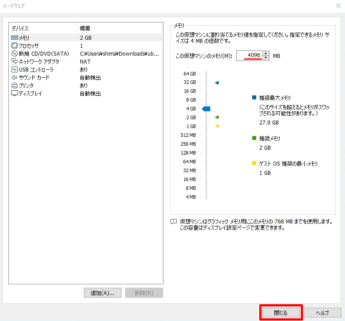Click the 1 GB scale label
The image size is (345, 321).
tap(191, 126)
